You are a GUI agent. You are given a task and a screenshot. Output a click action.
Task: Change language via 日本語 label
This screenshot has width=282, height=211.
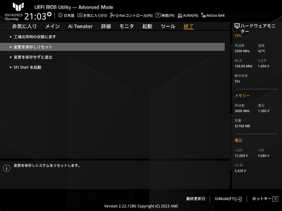coord(69,15)
